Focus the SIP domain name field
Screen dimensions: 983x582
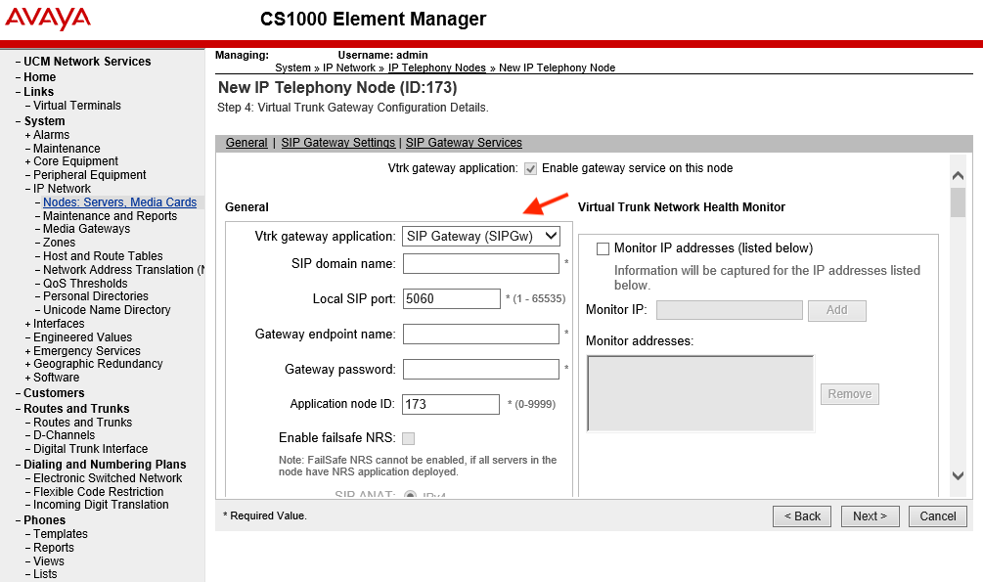tap(481, 264)
